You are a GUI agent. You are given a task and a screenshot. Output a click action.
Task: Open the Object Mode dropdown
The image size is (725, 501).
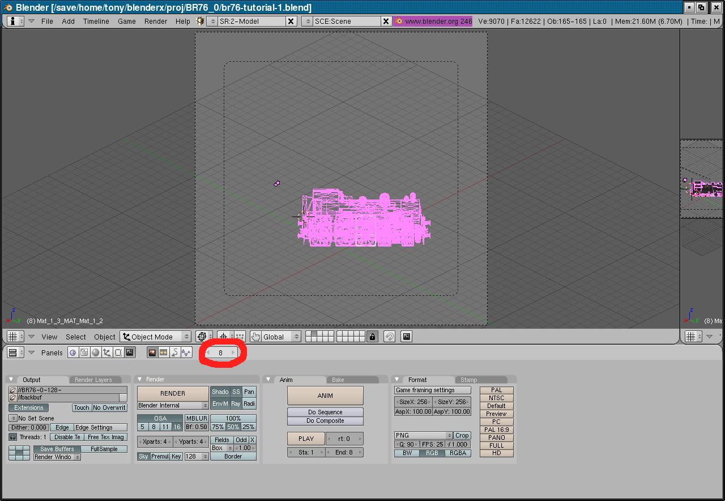(x=156, y=337)
